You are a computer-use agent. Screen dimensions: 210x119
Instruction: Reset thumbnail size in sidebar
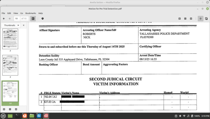(x=16, y=109)
